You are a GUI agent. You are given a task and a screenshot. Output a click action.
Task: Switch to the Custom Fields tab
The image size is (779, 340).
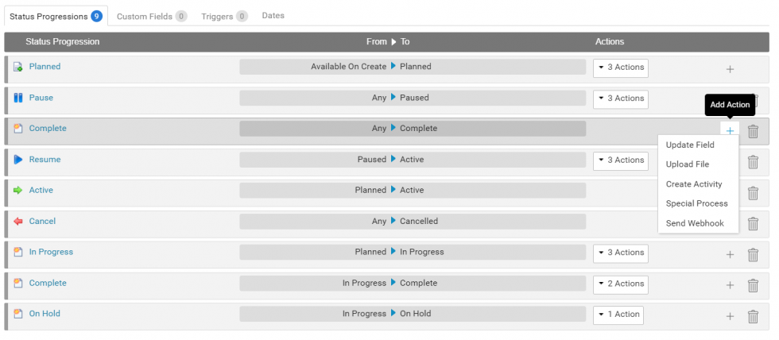tap(151, 16)
